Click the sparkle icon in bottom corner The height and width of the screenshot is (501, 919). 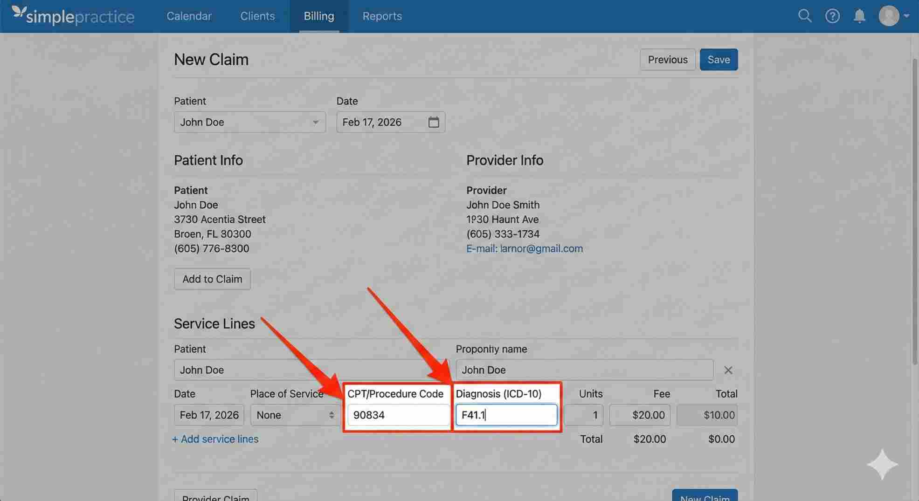pyautogui.click(x=882, y=464)
